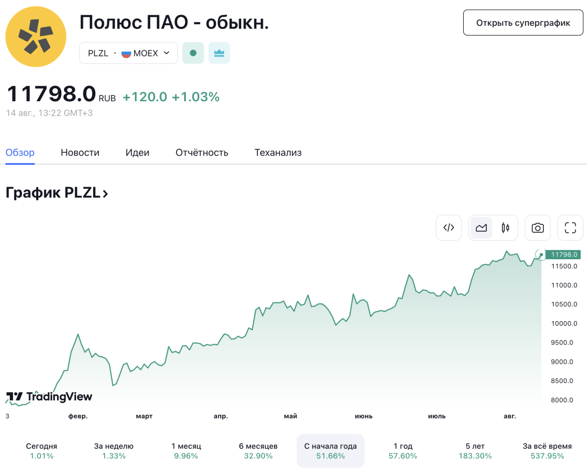Viewport: 587px width, 468px height.
Task: Take a chart snapshot with camera icon
Action: [537, 228]
